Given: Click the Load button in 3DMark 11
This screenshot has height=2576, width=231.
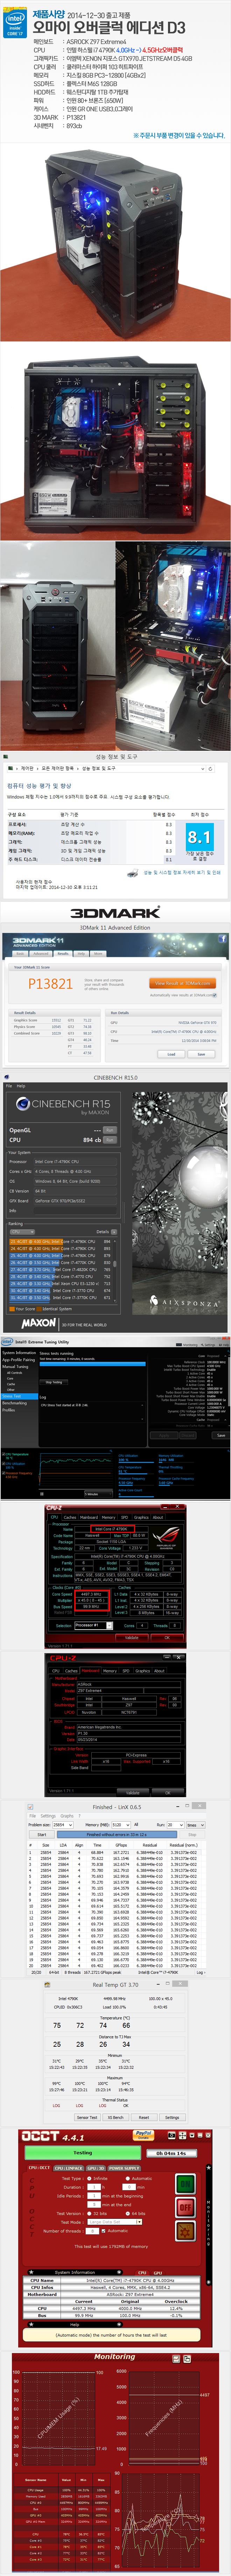Looking at the screenshot, I should pyautogui.click(x=171, y=1054).
